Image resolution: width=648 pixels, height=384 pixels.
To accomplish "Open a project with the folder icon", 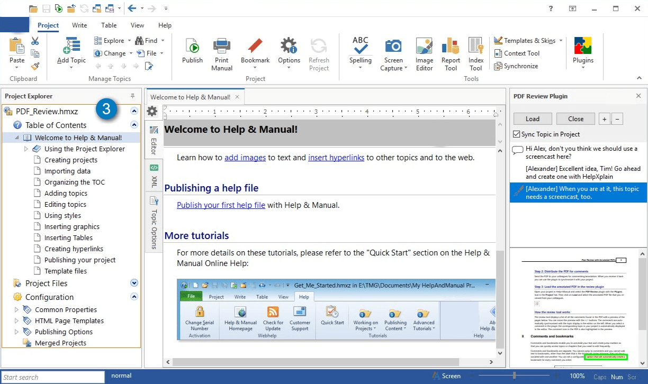I will tap(33, 8).
